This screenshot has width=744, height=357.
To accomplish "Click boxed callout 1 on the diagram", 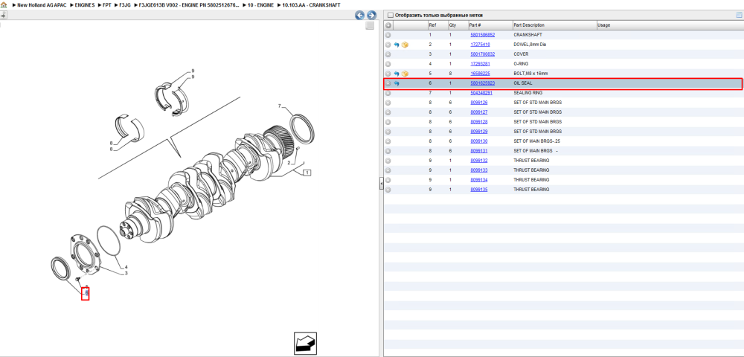I will click(x=307, y=173).
